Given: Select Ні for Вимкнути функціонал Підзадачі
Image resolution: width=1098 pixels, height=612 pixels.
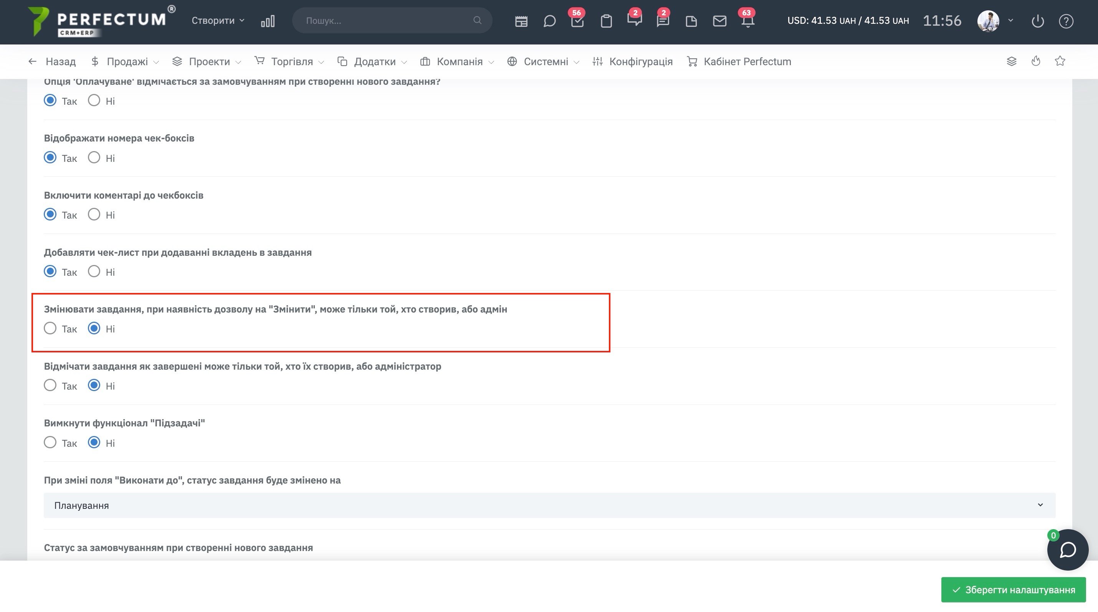Looking at the screenshot, I should point(94,442).
